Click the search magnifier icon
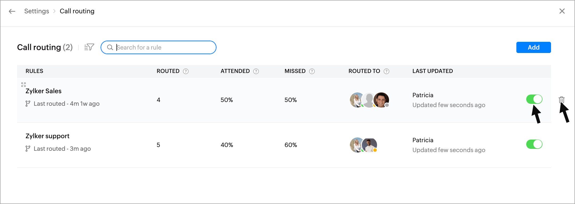 click(110, 47)
